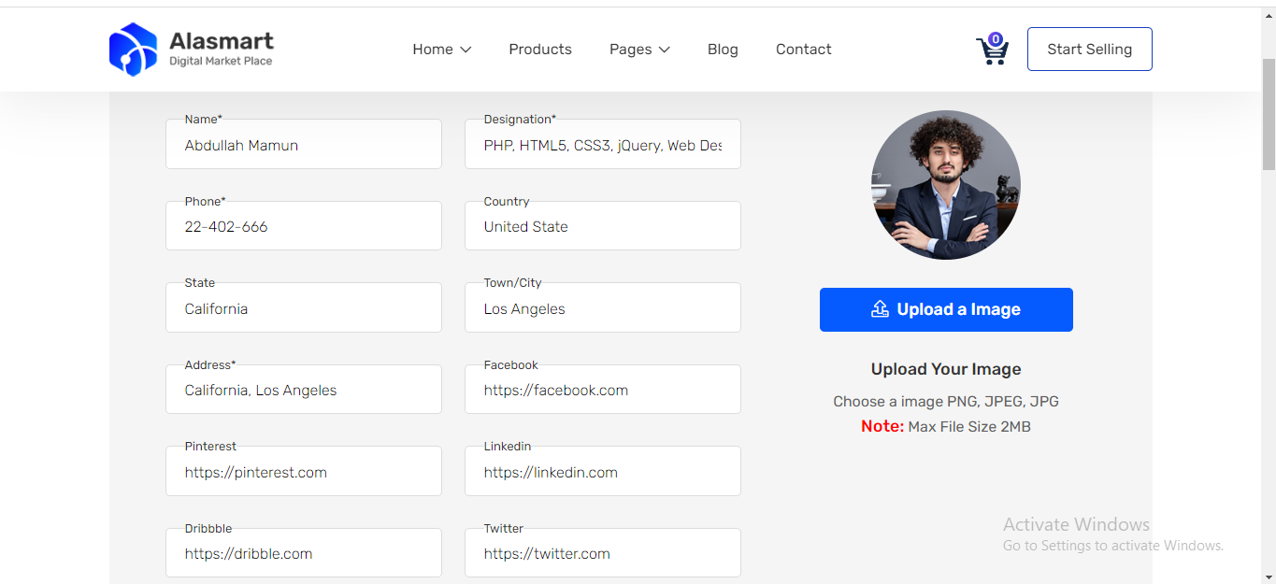Click the Phone number field
This screenshot has height=584, width=1276.
pos(303,227)
